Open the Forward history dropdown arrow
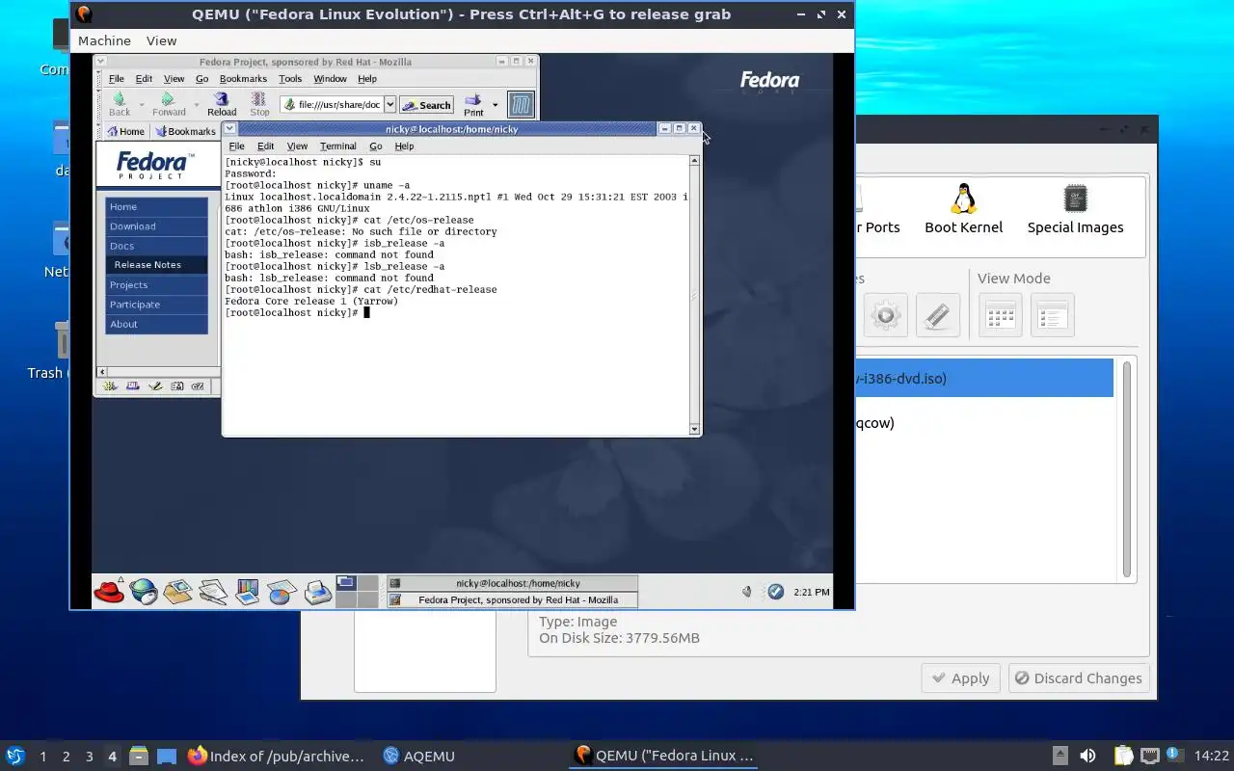1234x771 pixels. coord(197,104)
